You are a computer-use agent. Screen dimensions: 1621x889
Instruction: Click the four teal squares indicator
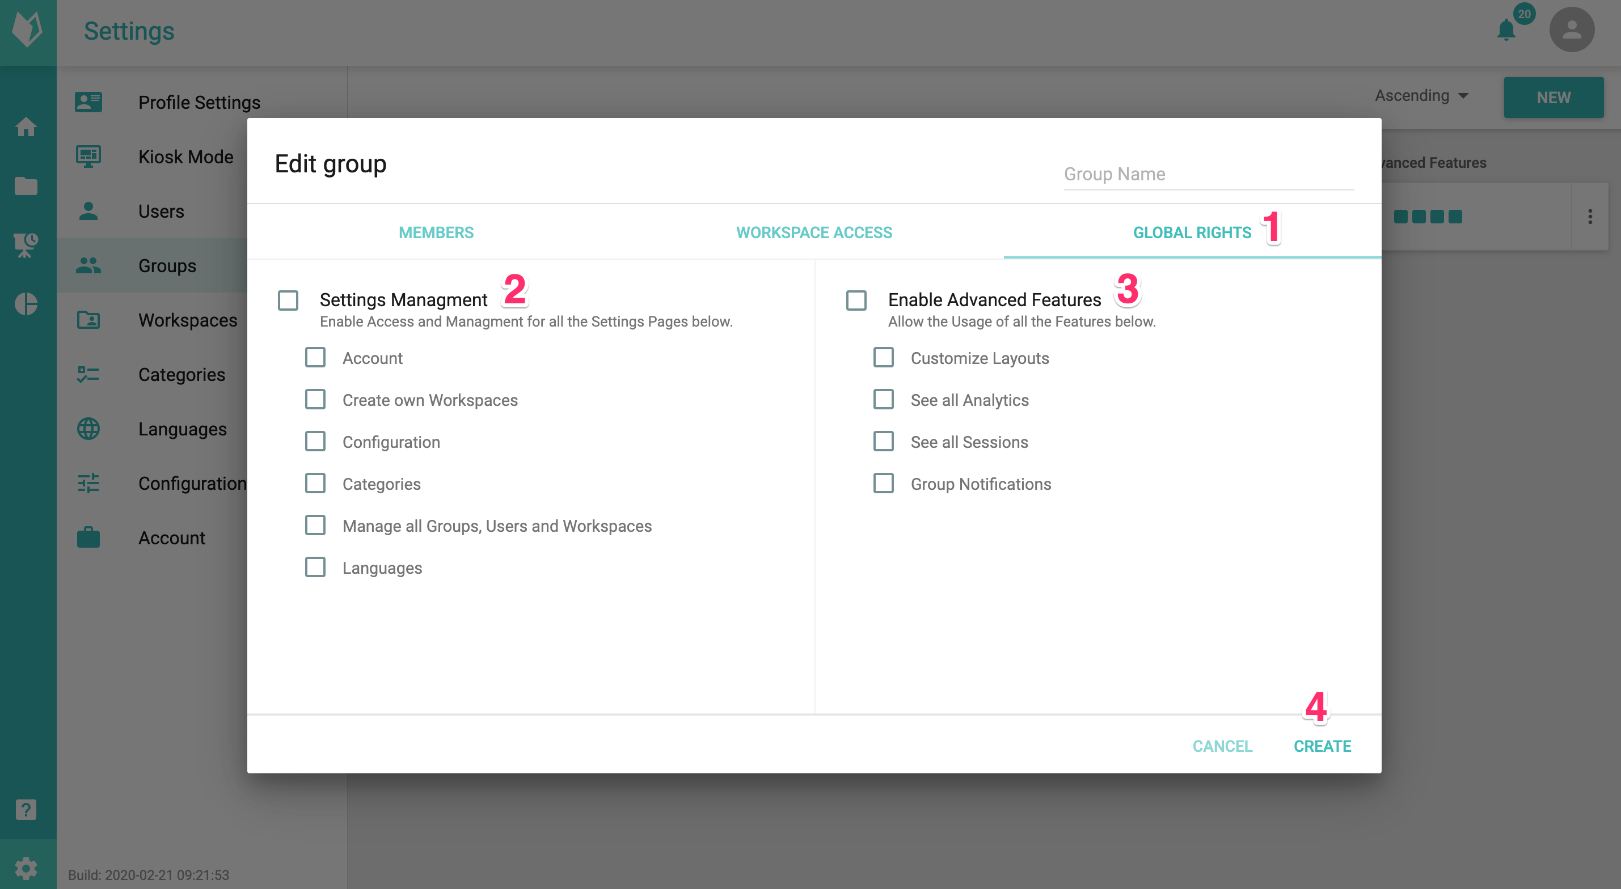(x=1428, y=217)
